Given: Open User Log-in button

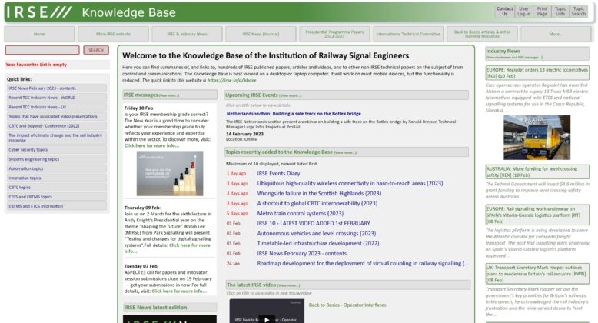Looking at the screenshot, I should click(523, 11).
